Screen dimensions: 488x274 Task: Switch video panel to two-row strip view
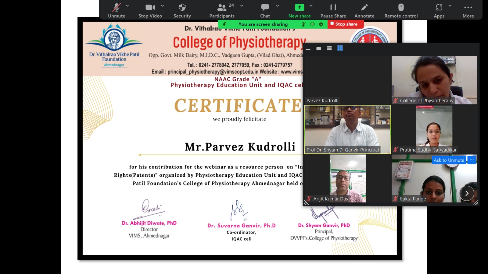coord(329,48)
